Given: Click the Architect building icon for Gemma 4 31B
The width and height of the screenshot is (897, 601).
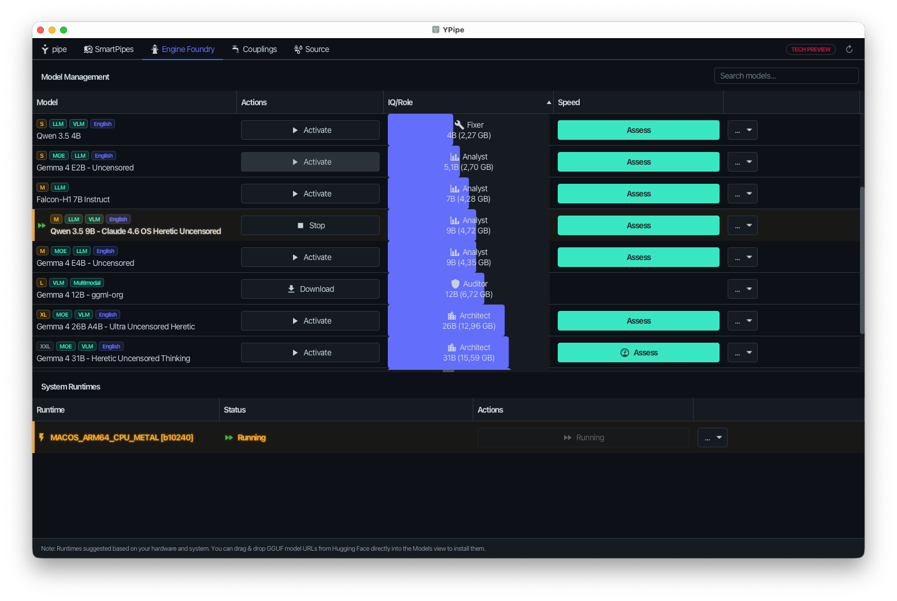Looking at the screenshot, I should coord(452,347).
